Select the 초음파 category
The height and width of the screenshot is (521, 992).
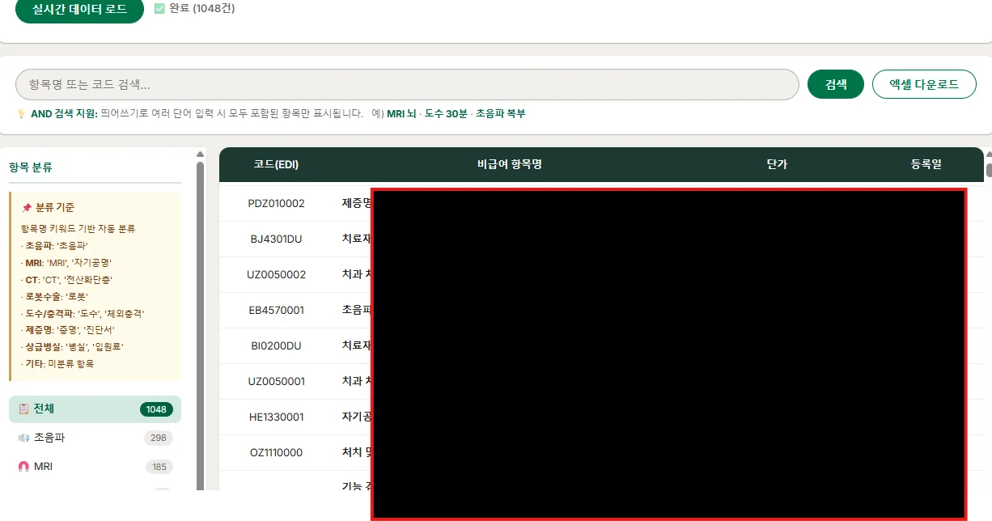tap(95, 438)
